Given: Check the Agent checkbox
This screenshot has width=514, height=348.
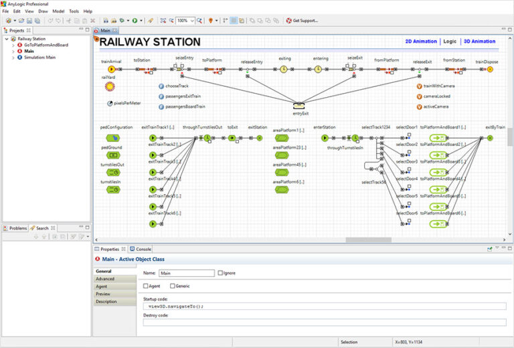Looking at the screenshot, I should pyautogui.click(x=147, y=286).
